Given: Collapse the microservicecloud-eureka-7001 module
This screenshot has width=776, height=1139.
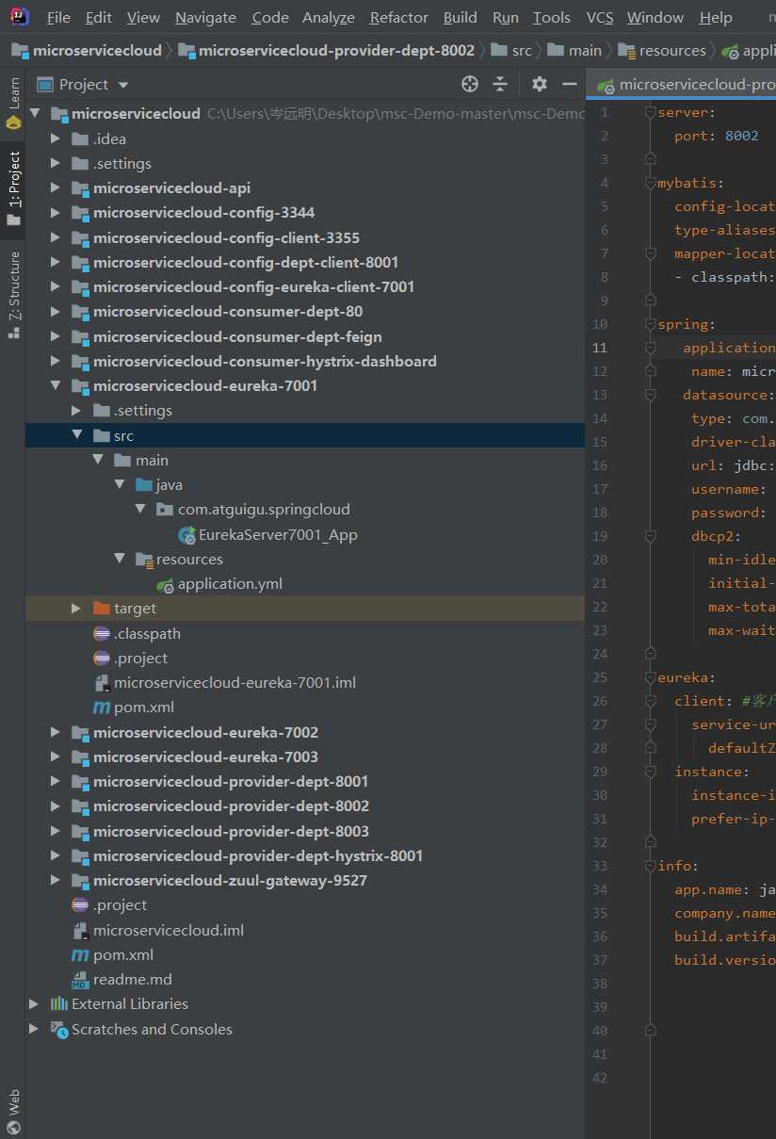Looking at the screenshot, I should (56, 386).
